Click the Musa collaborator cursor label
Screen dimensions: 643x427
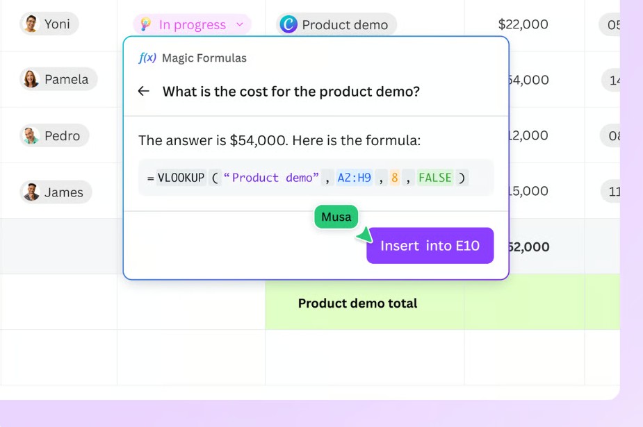click(x=336, y=217)
